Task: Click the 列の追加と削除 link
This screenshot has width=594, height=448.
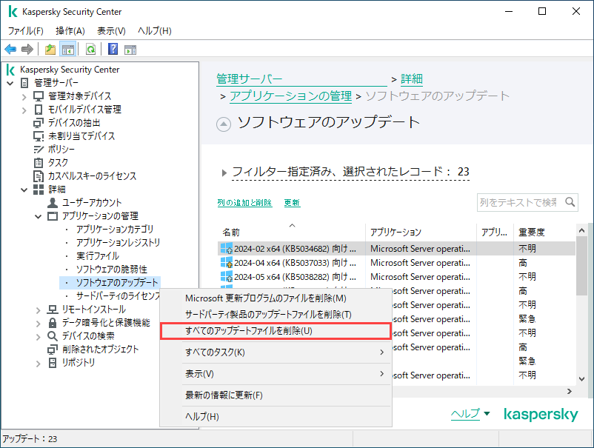Action: [244, 203]
